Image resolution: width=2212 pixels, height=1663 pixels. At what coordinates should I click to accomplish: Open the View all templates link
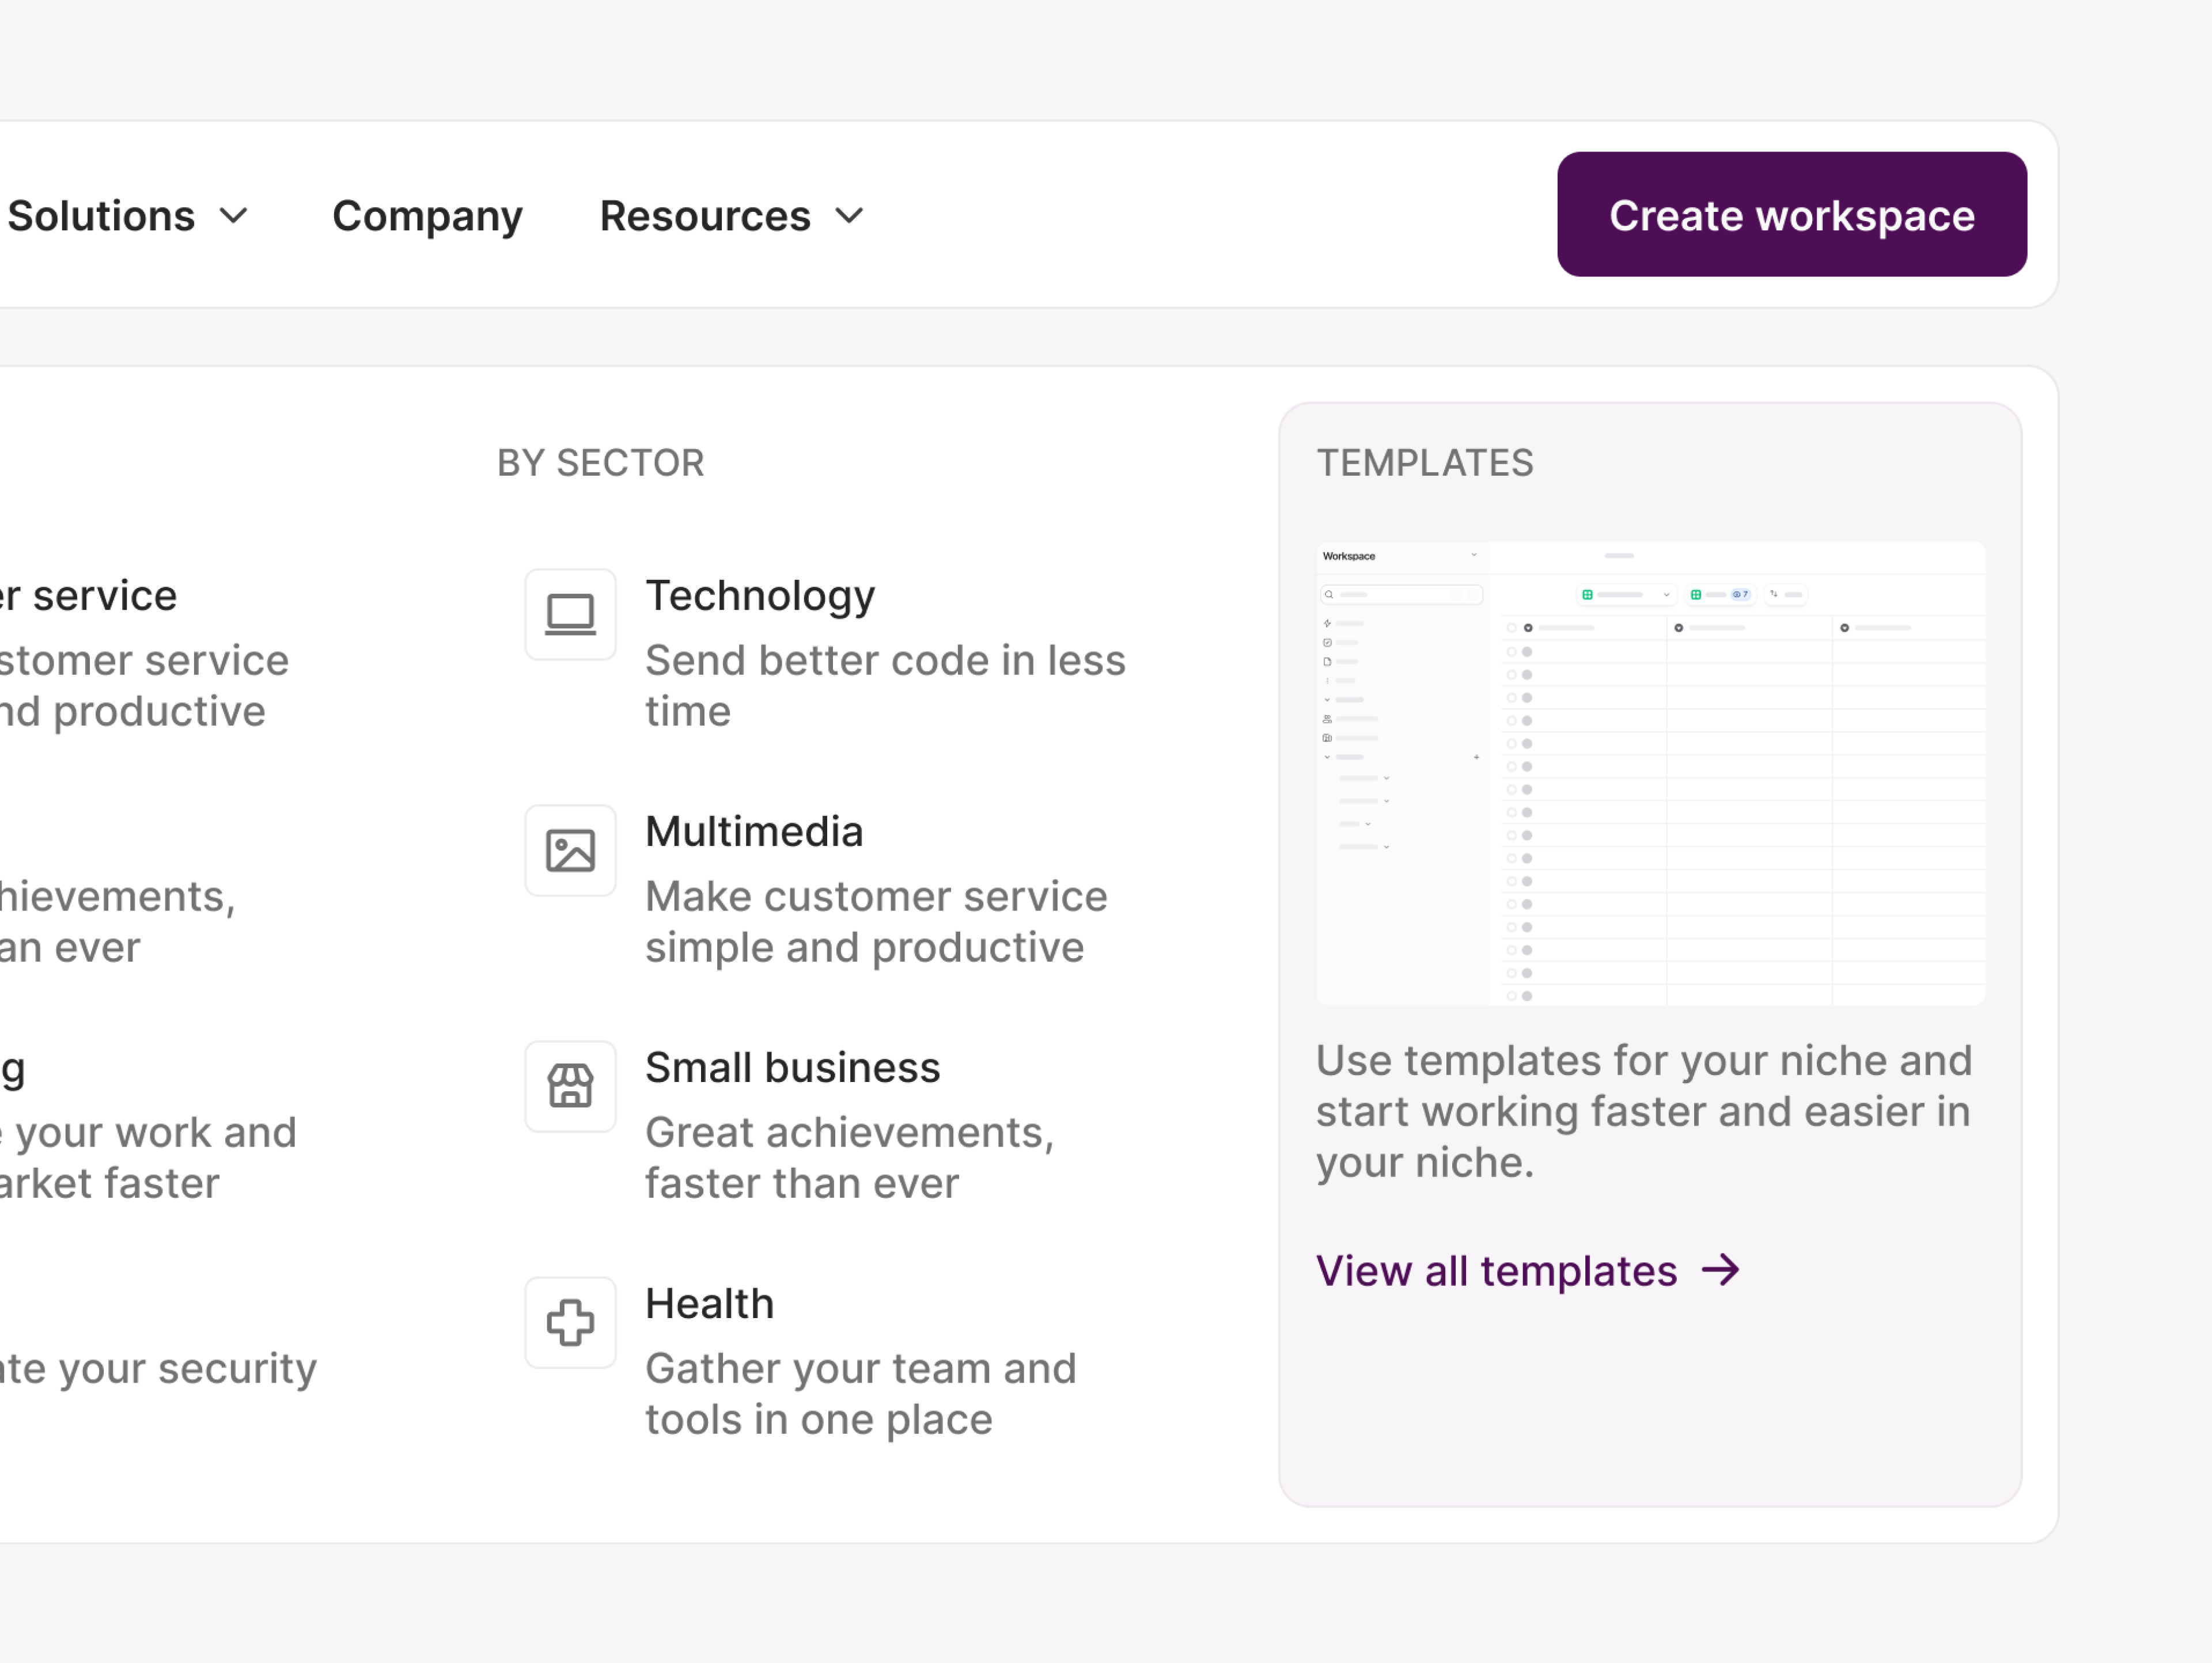(1496, 1270)
